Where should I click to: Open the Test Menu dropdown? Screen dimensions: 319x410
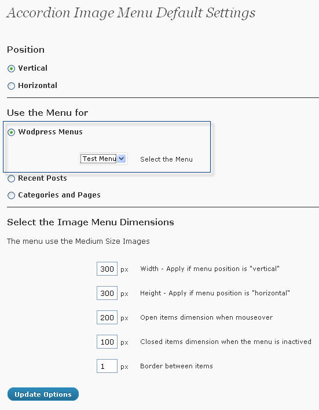pyautogui.click(x=103, y=159)
